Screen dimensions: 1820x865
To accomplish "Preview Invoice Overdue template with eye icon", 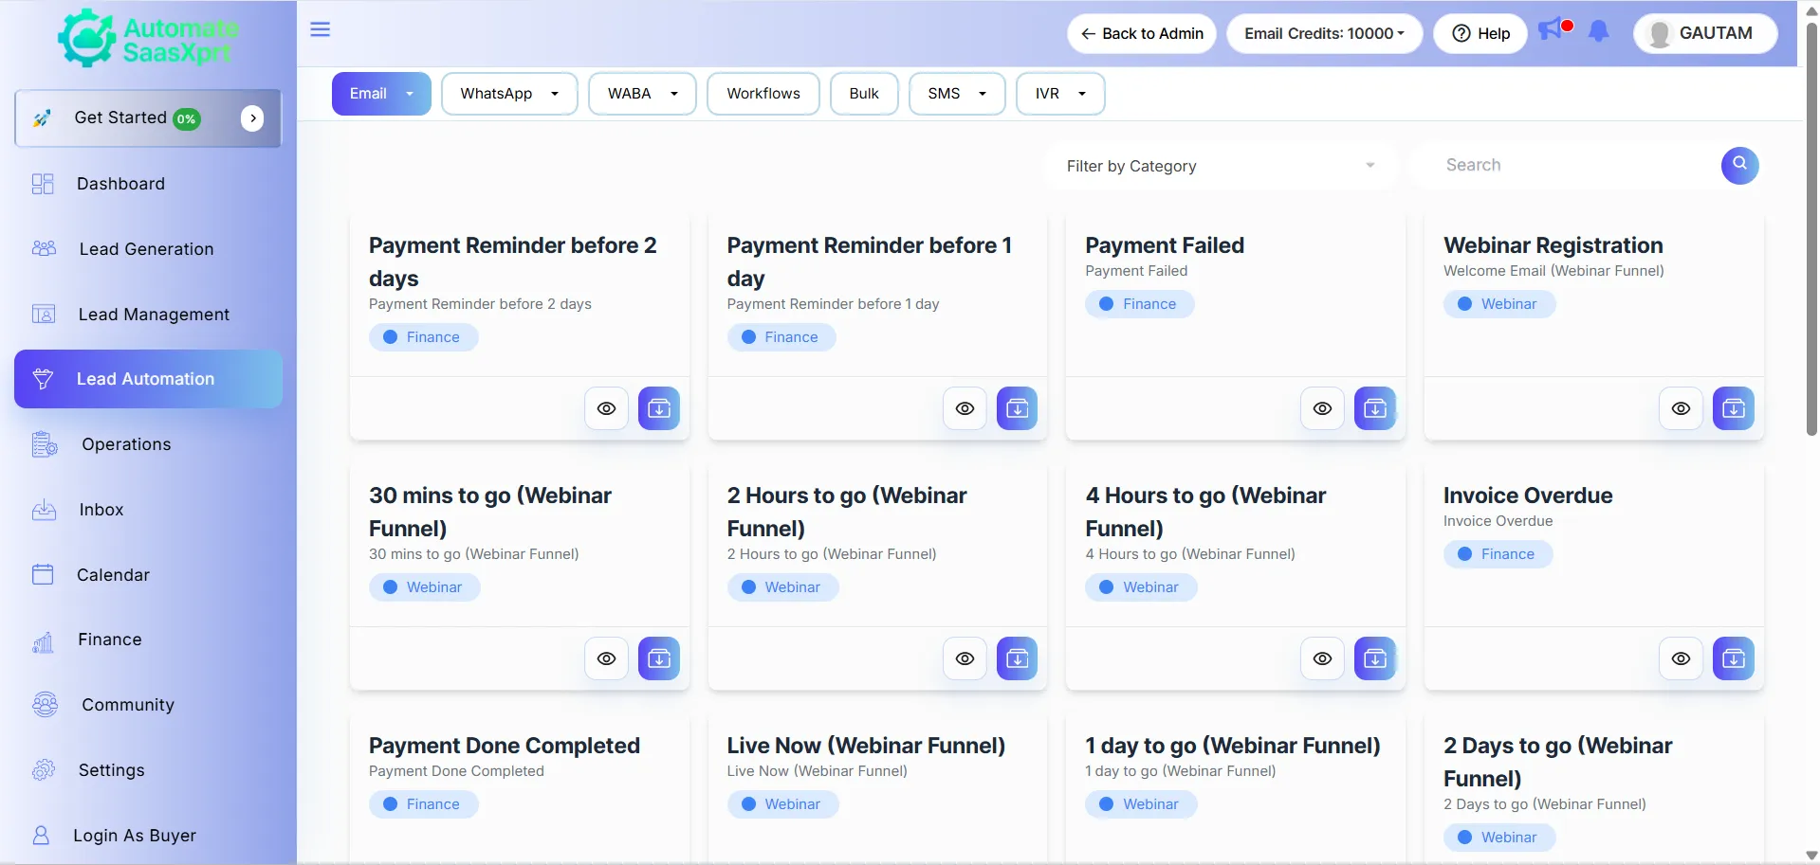I will (x=1681, y=658).
